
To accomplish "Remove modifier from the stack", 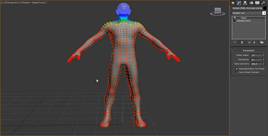I will coord(255,42).
